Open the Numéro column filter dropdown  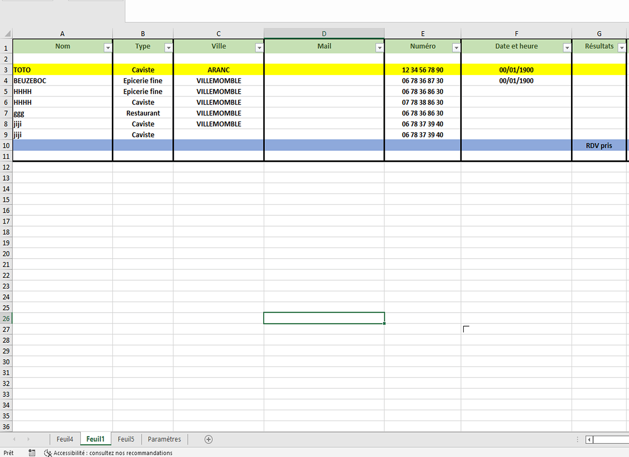(456, 48)
